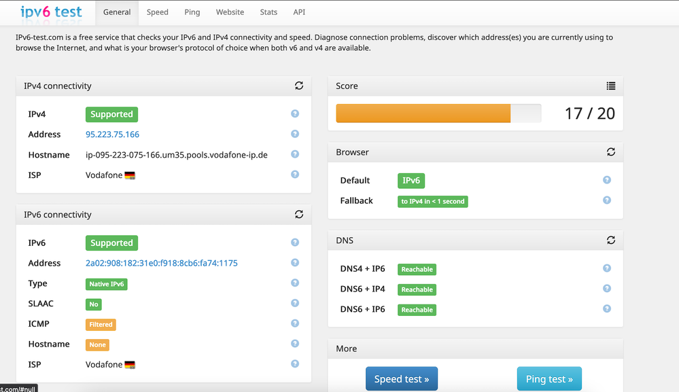Click the German flag next to IPv6 ISP
Image resolution: width=679 pixels, height=392 pixels.
tap(130, 365)
